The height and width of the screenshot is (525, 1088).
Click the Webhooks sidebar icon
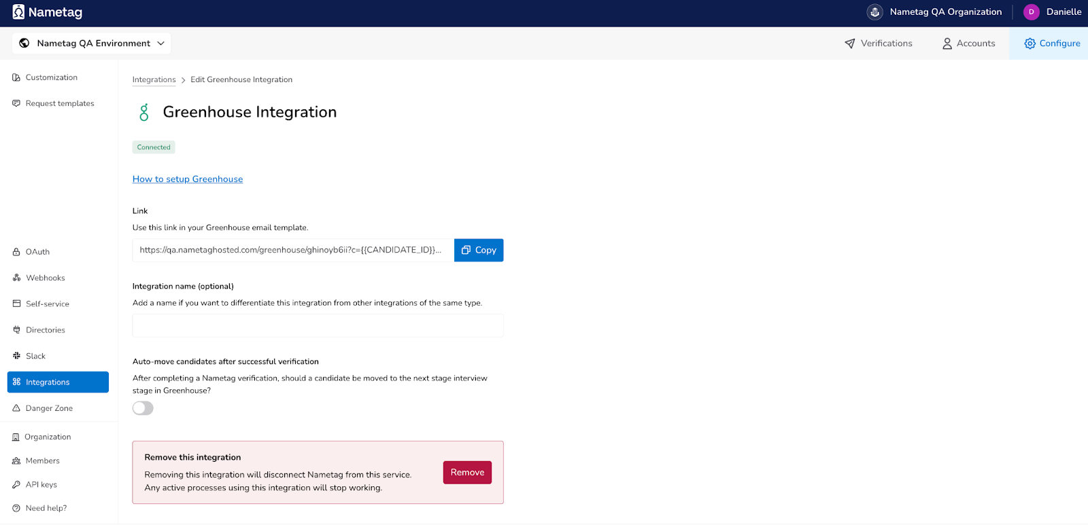(x=16, y=278)
